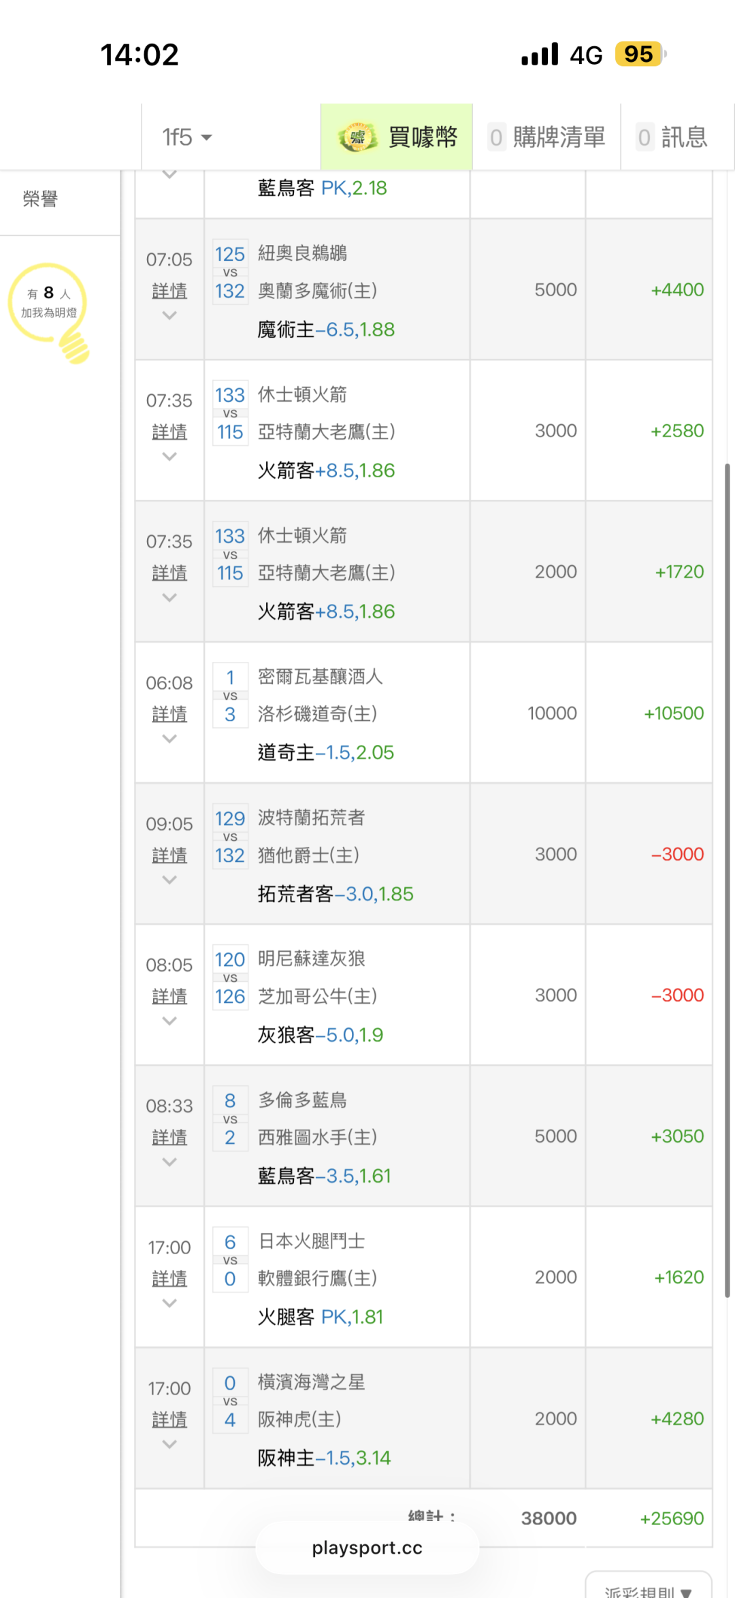The height and width of the screenshot is (1598, 735).
Task: Click the 買噱幣 button
Action: [x=422, y=138]
